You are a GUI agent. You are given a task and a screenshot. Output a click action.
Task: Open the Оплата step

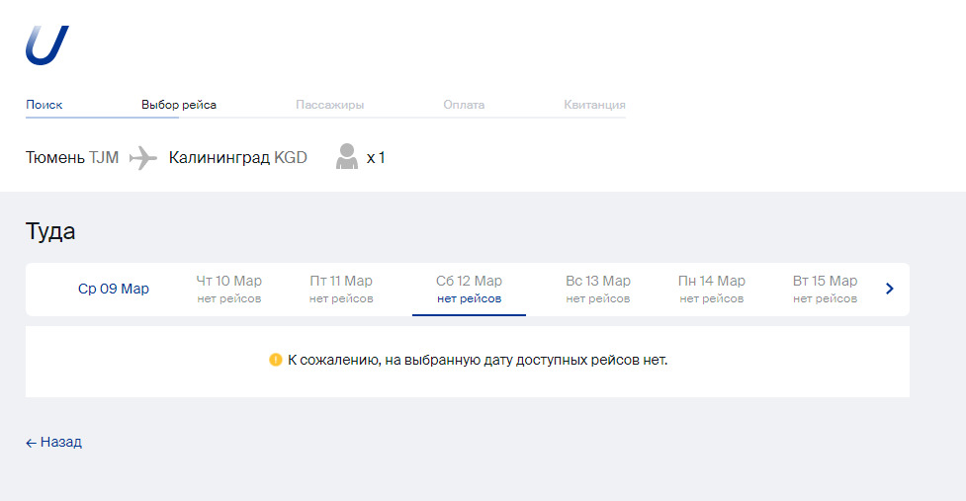click(x=464, y=105)
